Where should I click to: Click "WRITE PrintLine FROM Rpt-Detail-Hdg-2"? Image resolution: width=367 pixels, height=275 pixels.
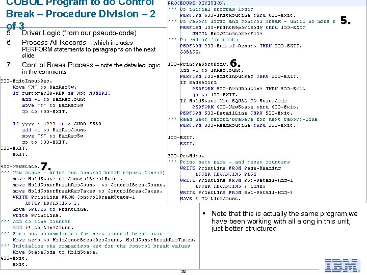237,193
